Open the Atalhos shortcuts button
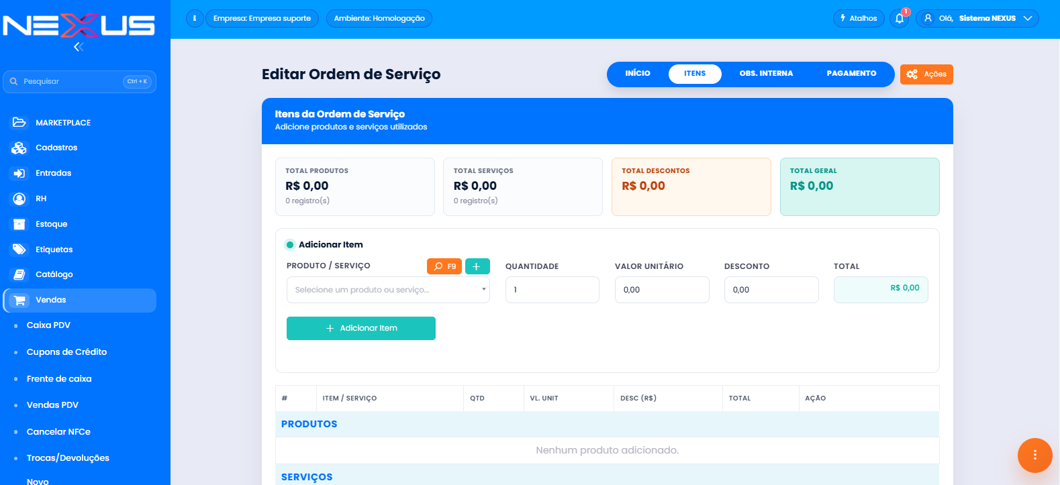1060x485 pixels. [x=859, y=18]
